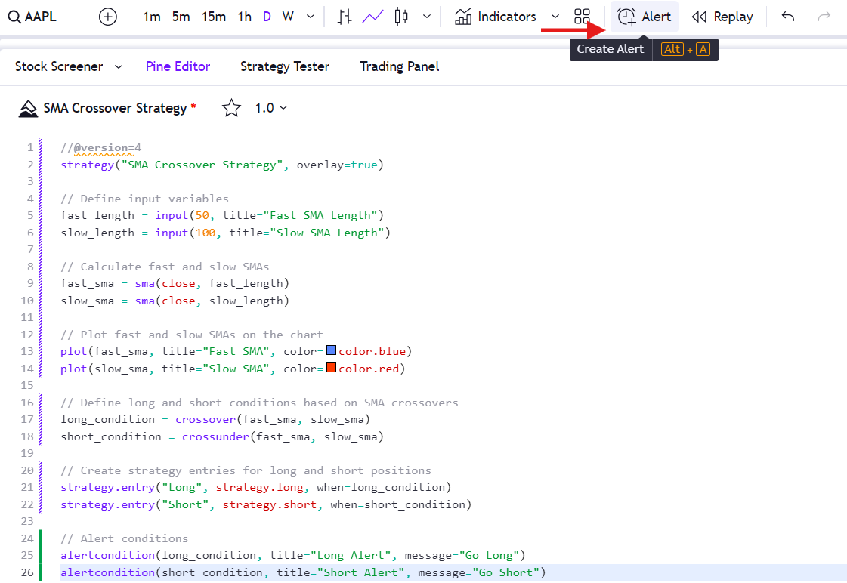Select the 1h timeframe
Screen dimensions: 847x583
tap(245, 17)
